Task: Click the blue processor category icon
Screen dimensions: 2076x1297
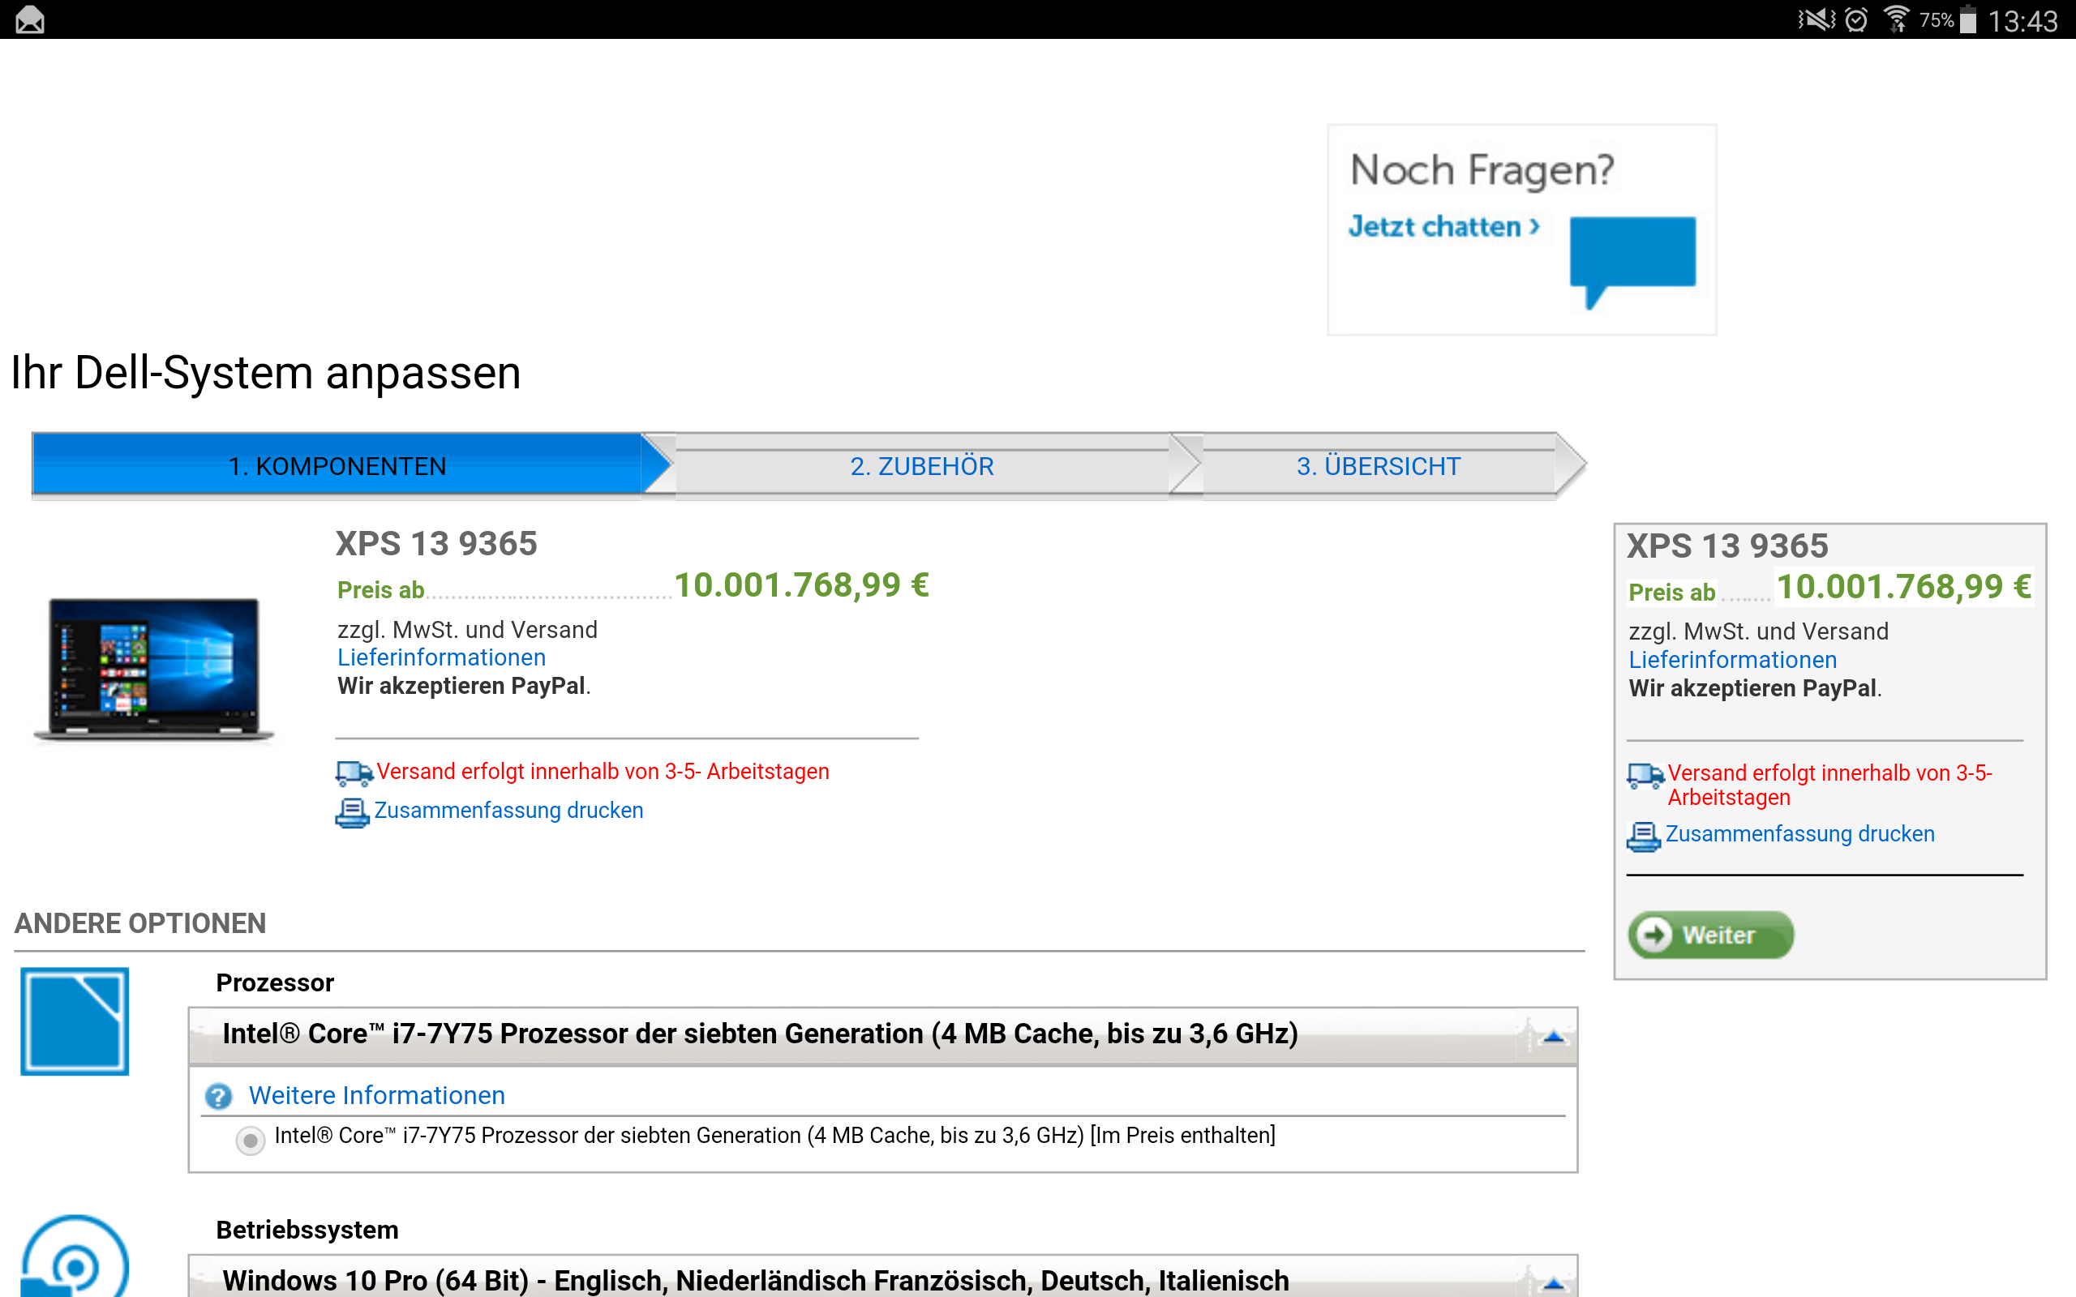Action: [x=75, y=1021]
